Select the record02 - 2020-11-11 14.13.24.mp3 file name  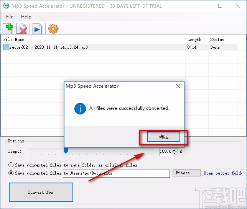(x=48, y=47)
